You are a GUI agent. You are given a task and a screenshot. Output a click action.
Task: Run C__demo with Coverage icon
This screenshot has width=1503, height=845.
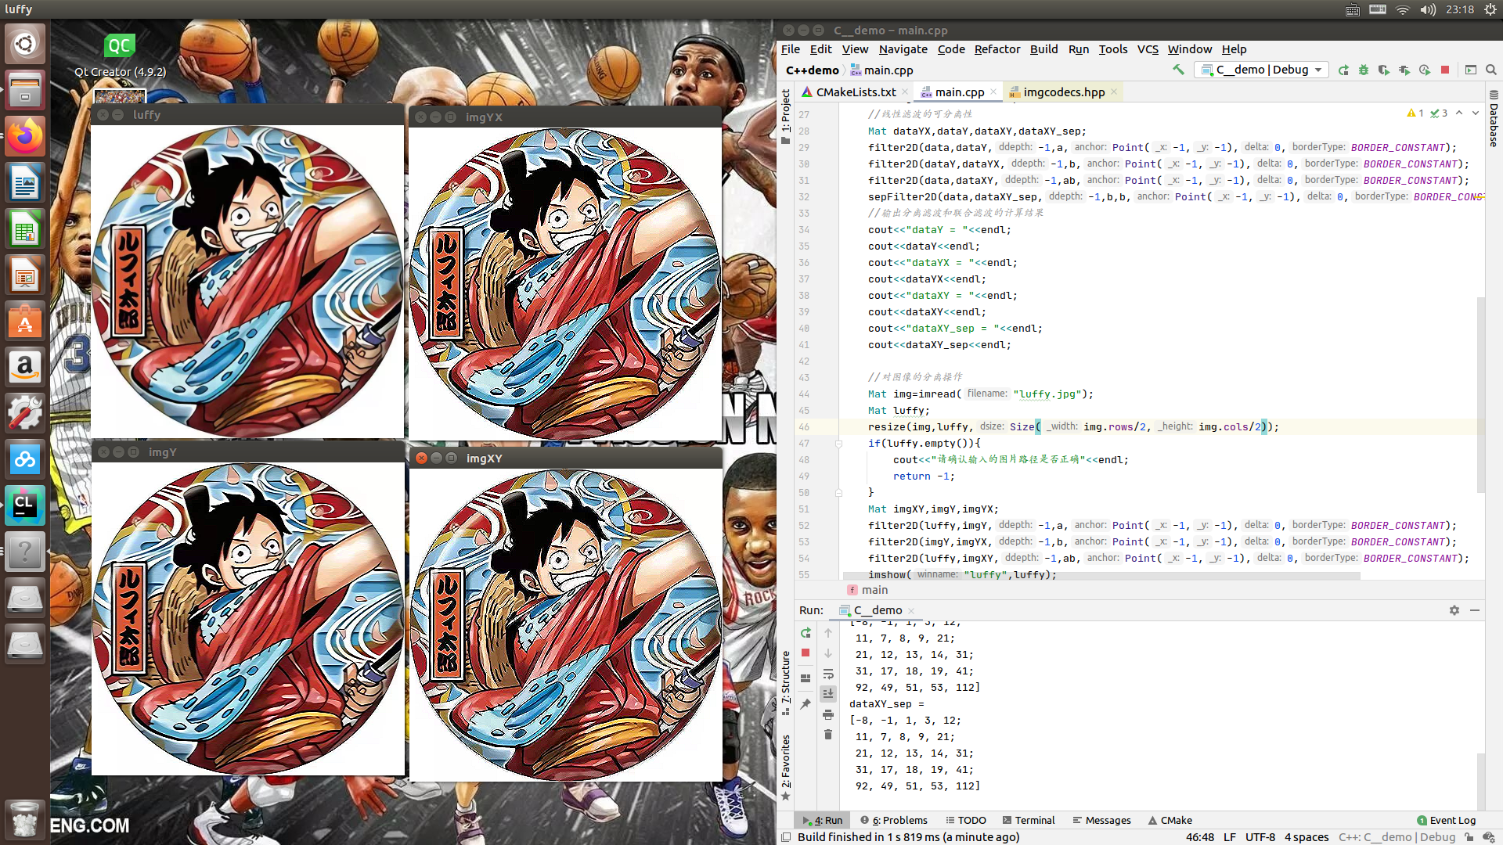click(1384, 70)
